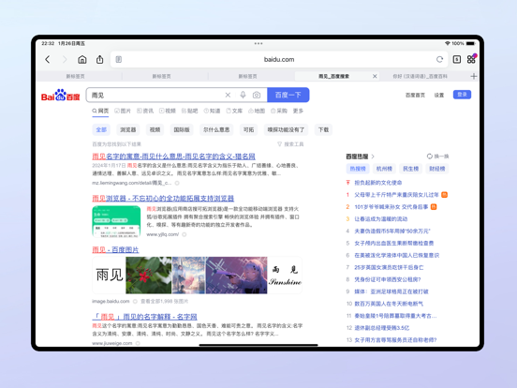The height and width of the screenshot is (388, 517).
Task: Open 设置 settings link
Action: 439,95
